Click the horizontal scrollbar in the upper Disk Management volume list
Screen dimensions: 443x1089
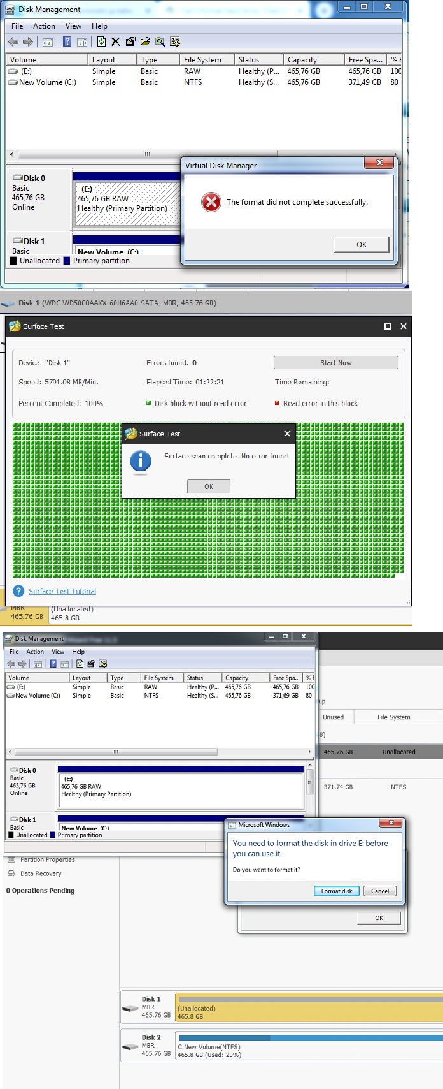[147, 154]
